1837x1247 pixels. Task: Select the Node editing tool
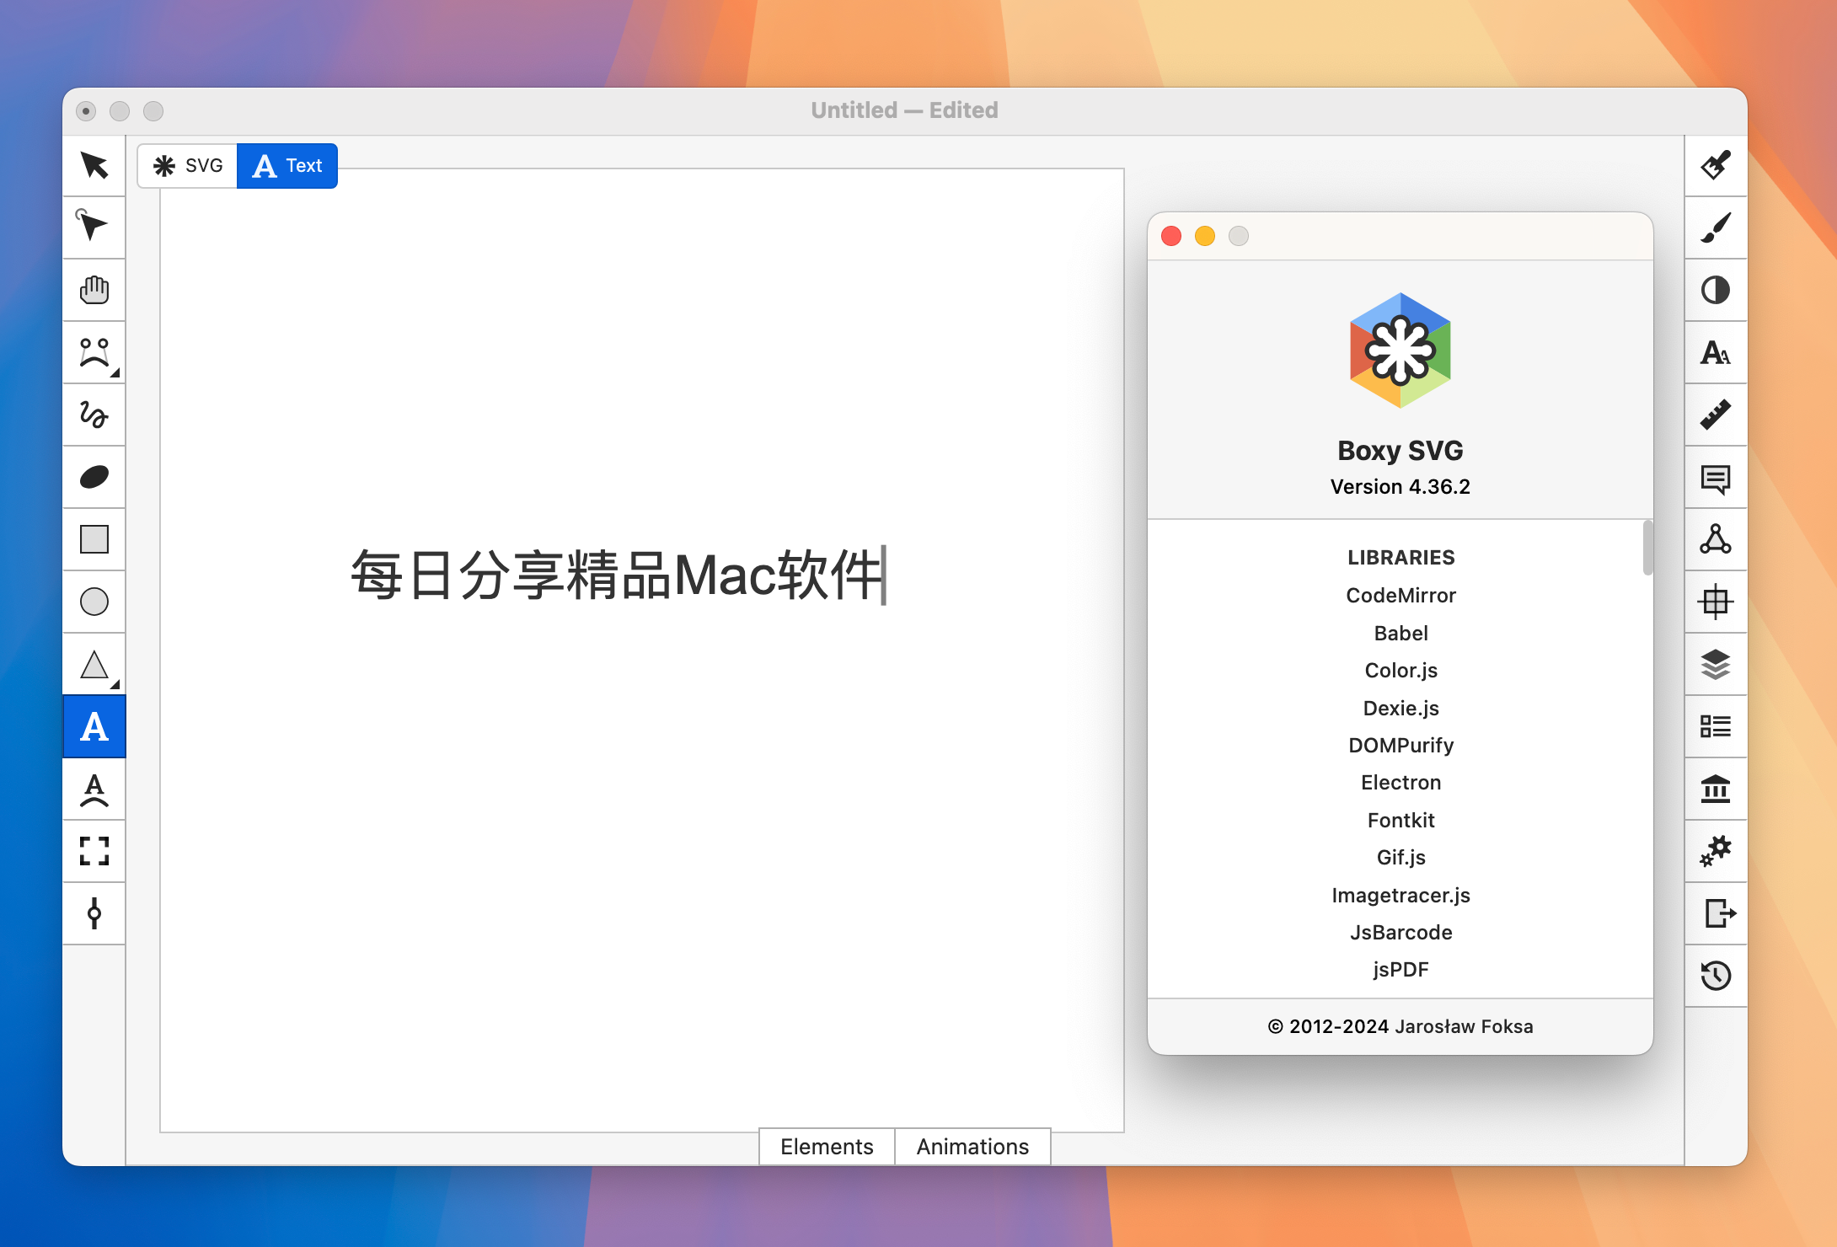(94, 228)
